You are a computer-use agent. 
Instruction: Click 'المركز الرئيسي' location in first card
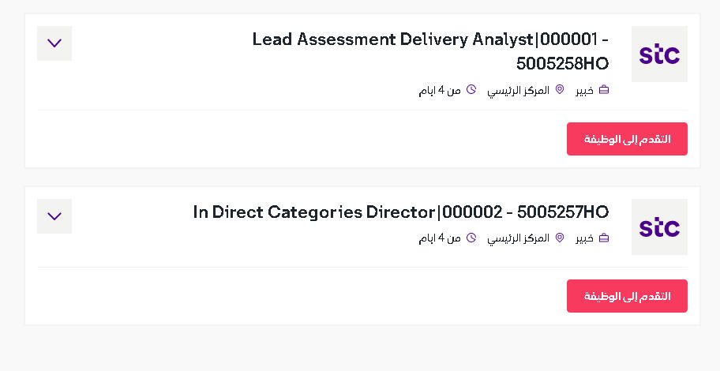518,91
